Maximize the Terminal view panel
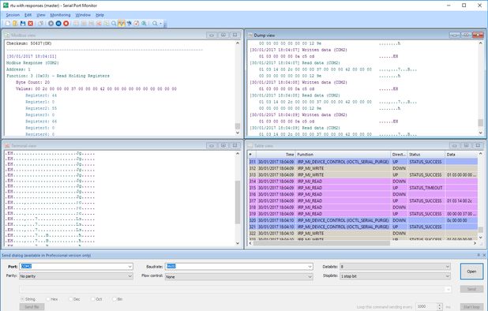488x311 pixels. point(223,145)
